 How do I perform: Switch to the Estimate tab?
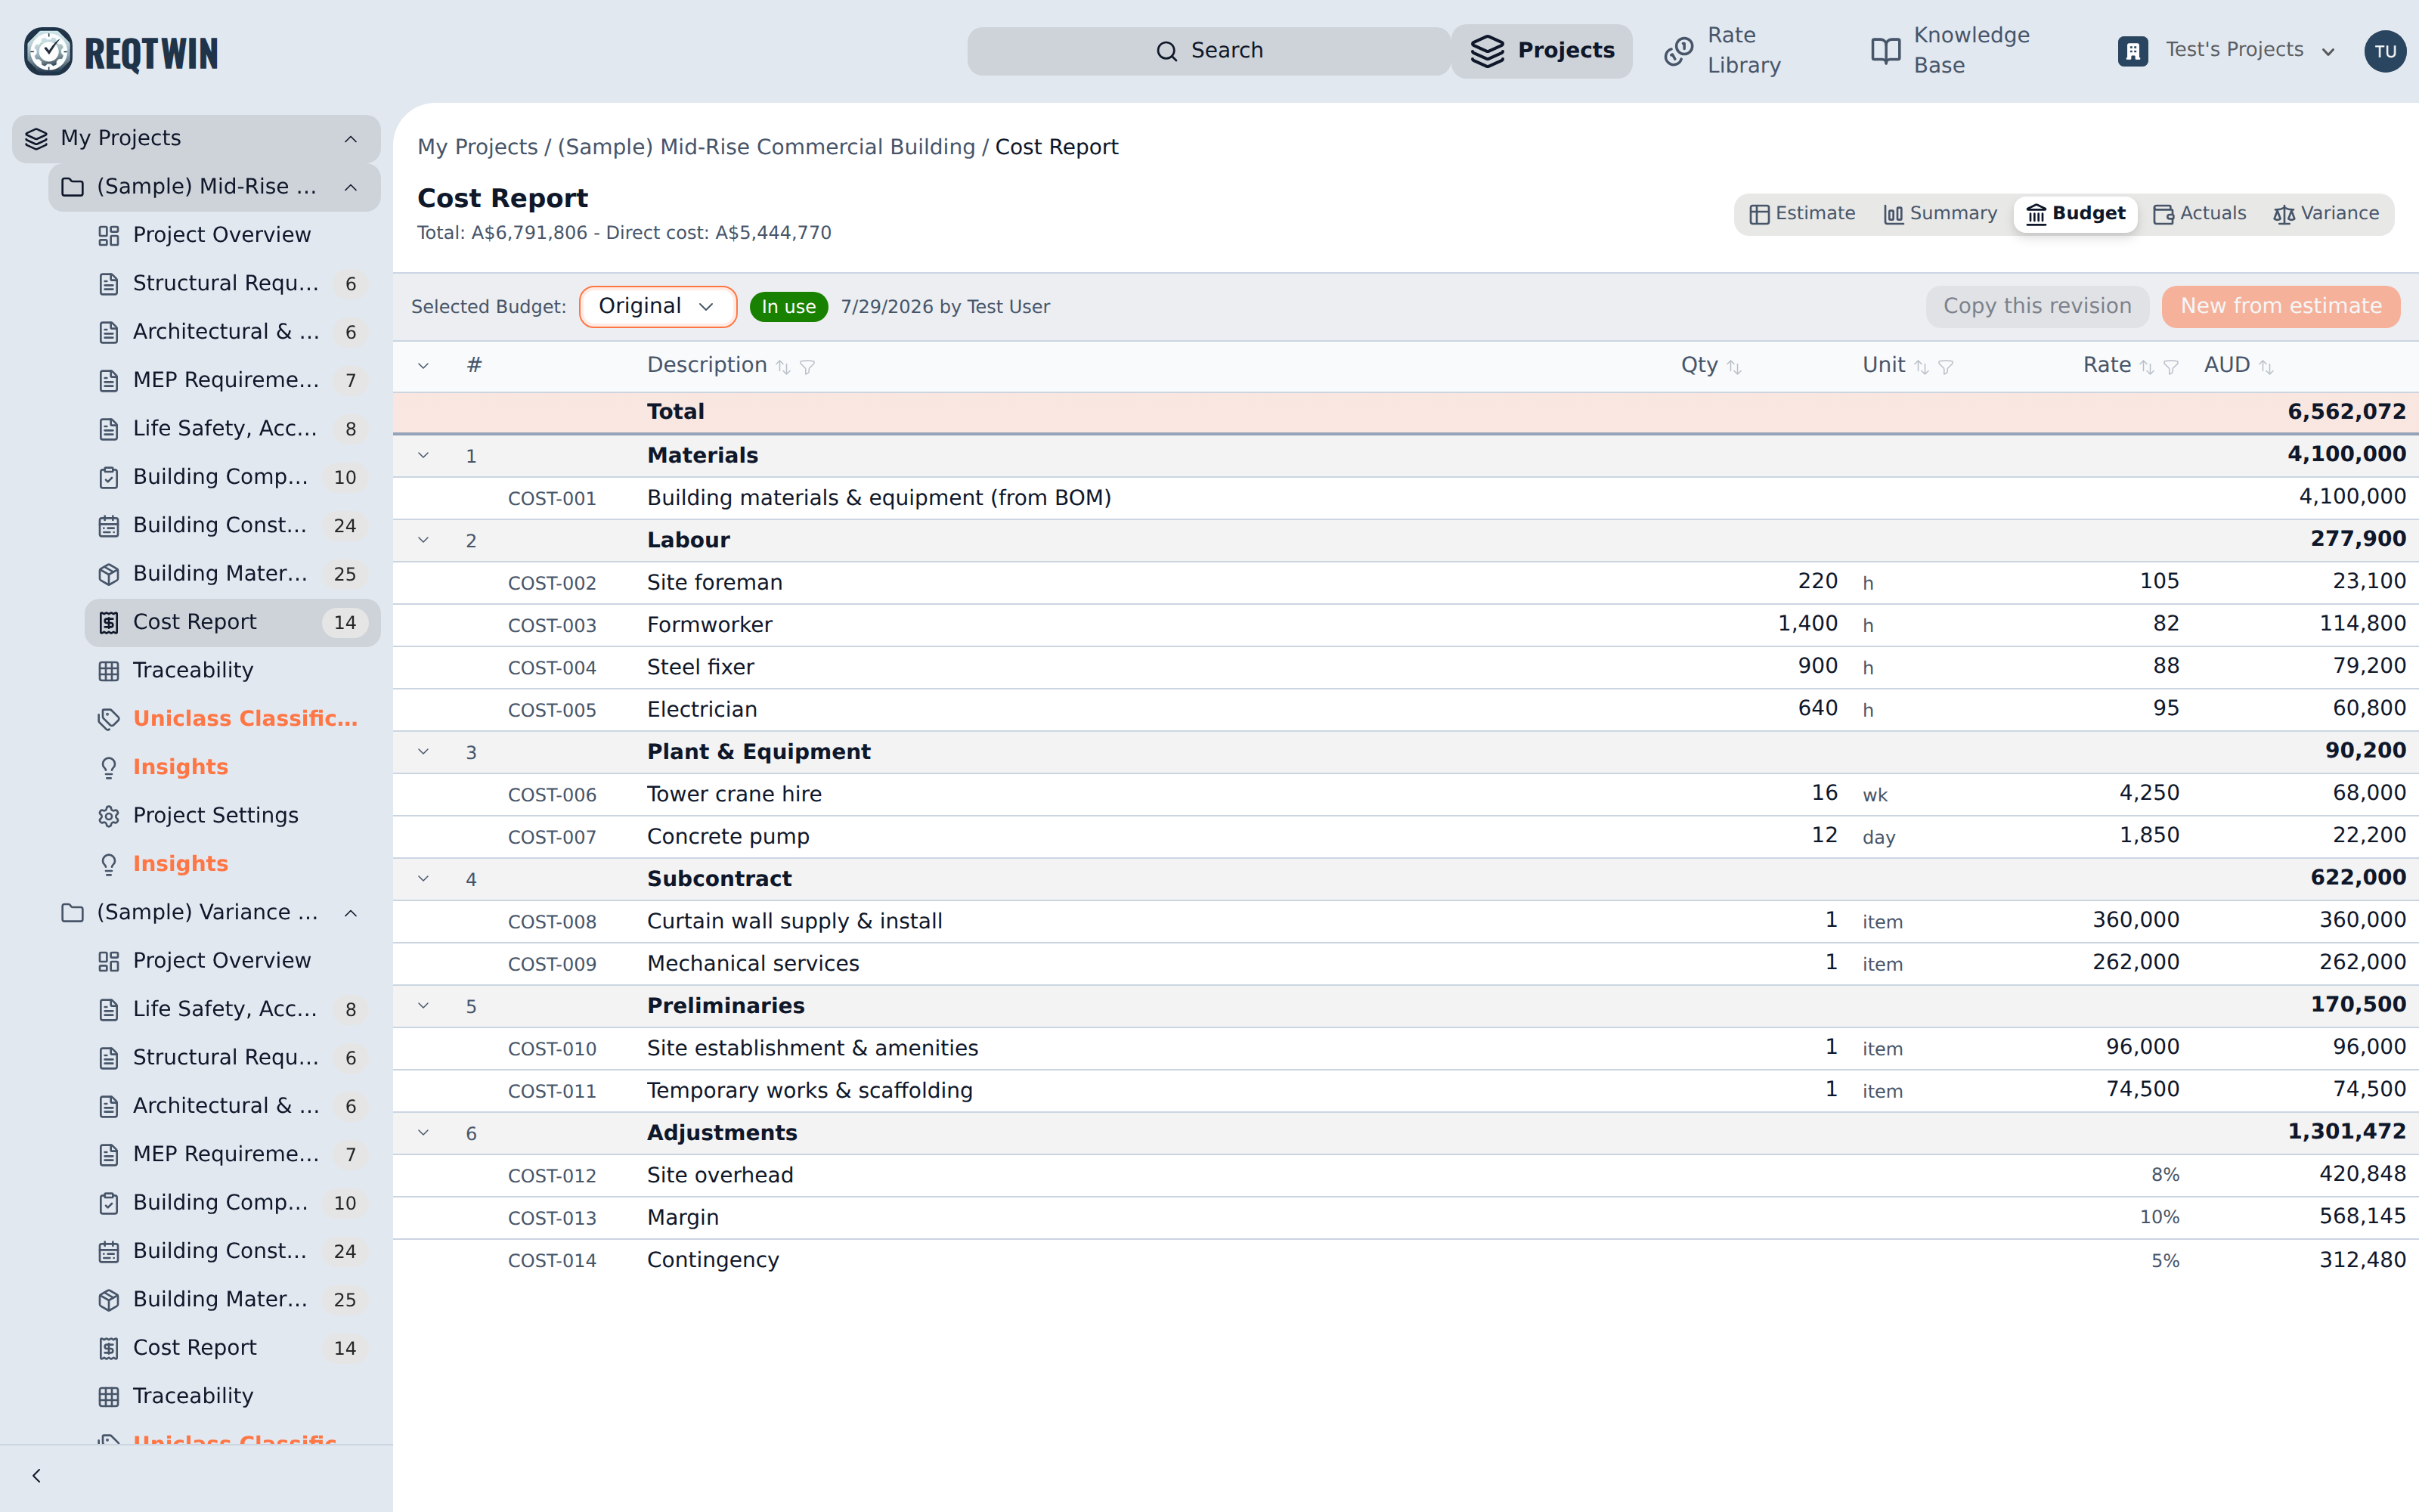(1802, 214)
